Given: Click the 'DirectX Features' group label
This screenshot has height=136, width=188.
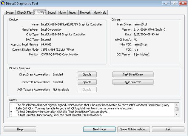Looking at the screenshot, I should tap(20, 68).
